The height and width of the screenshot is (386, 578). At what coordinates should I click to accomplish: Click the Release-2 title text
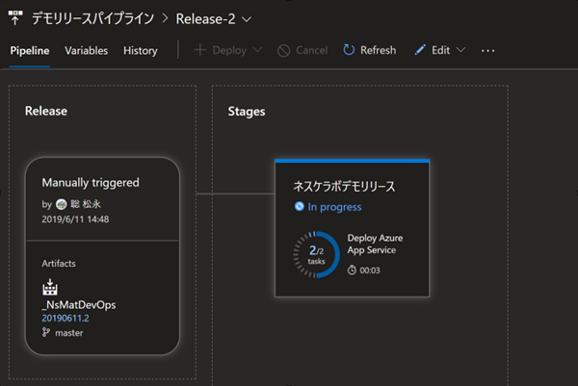(205, 19)
